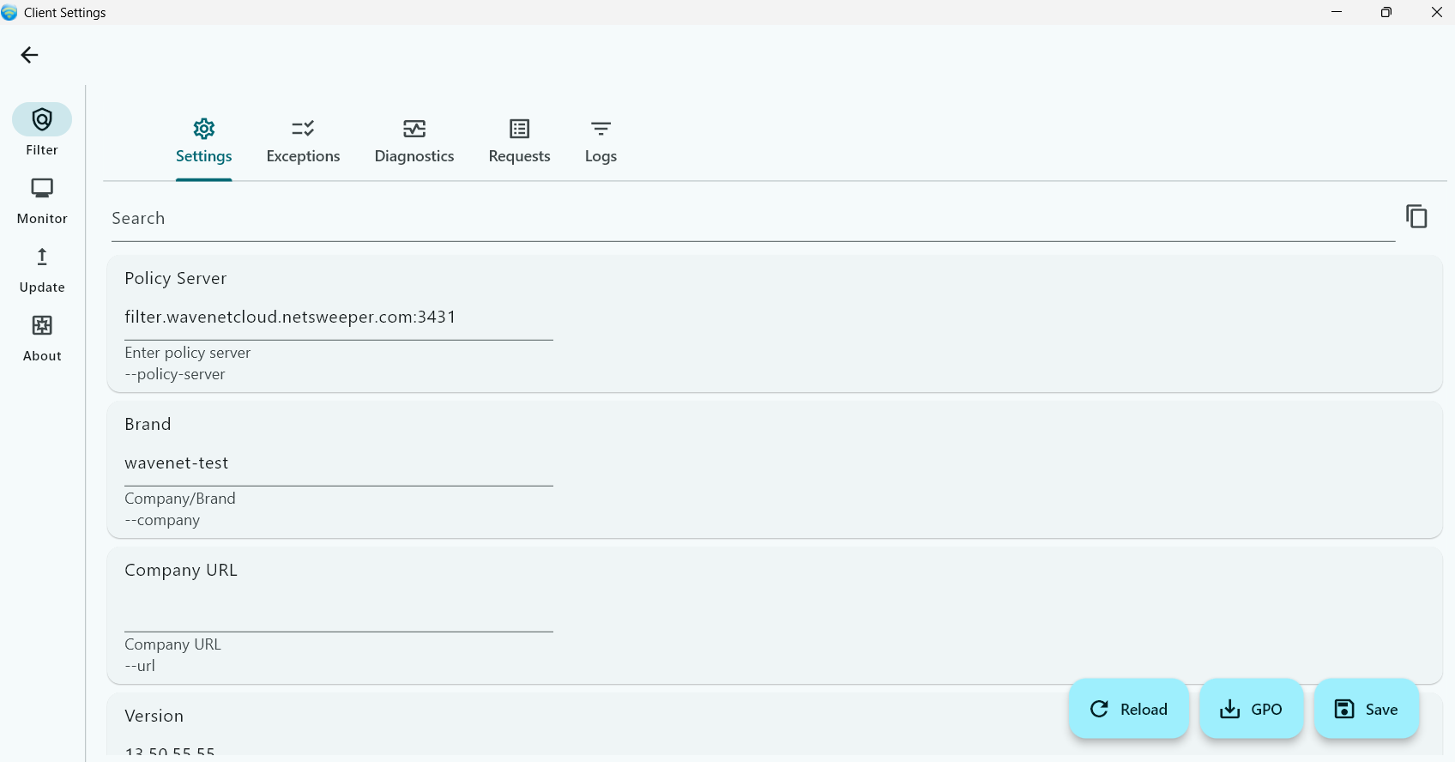Save the client settings

tap(1366, 709)
